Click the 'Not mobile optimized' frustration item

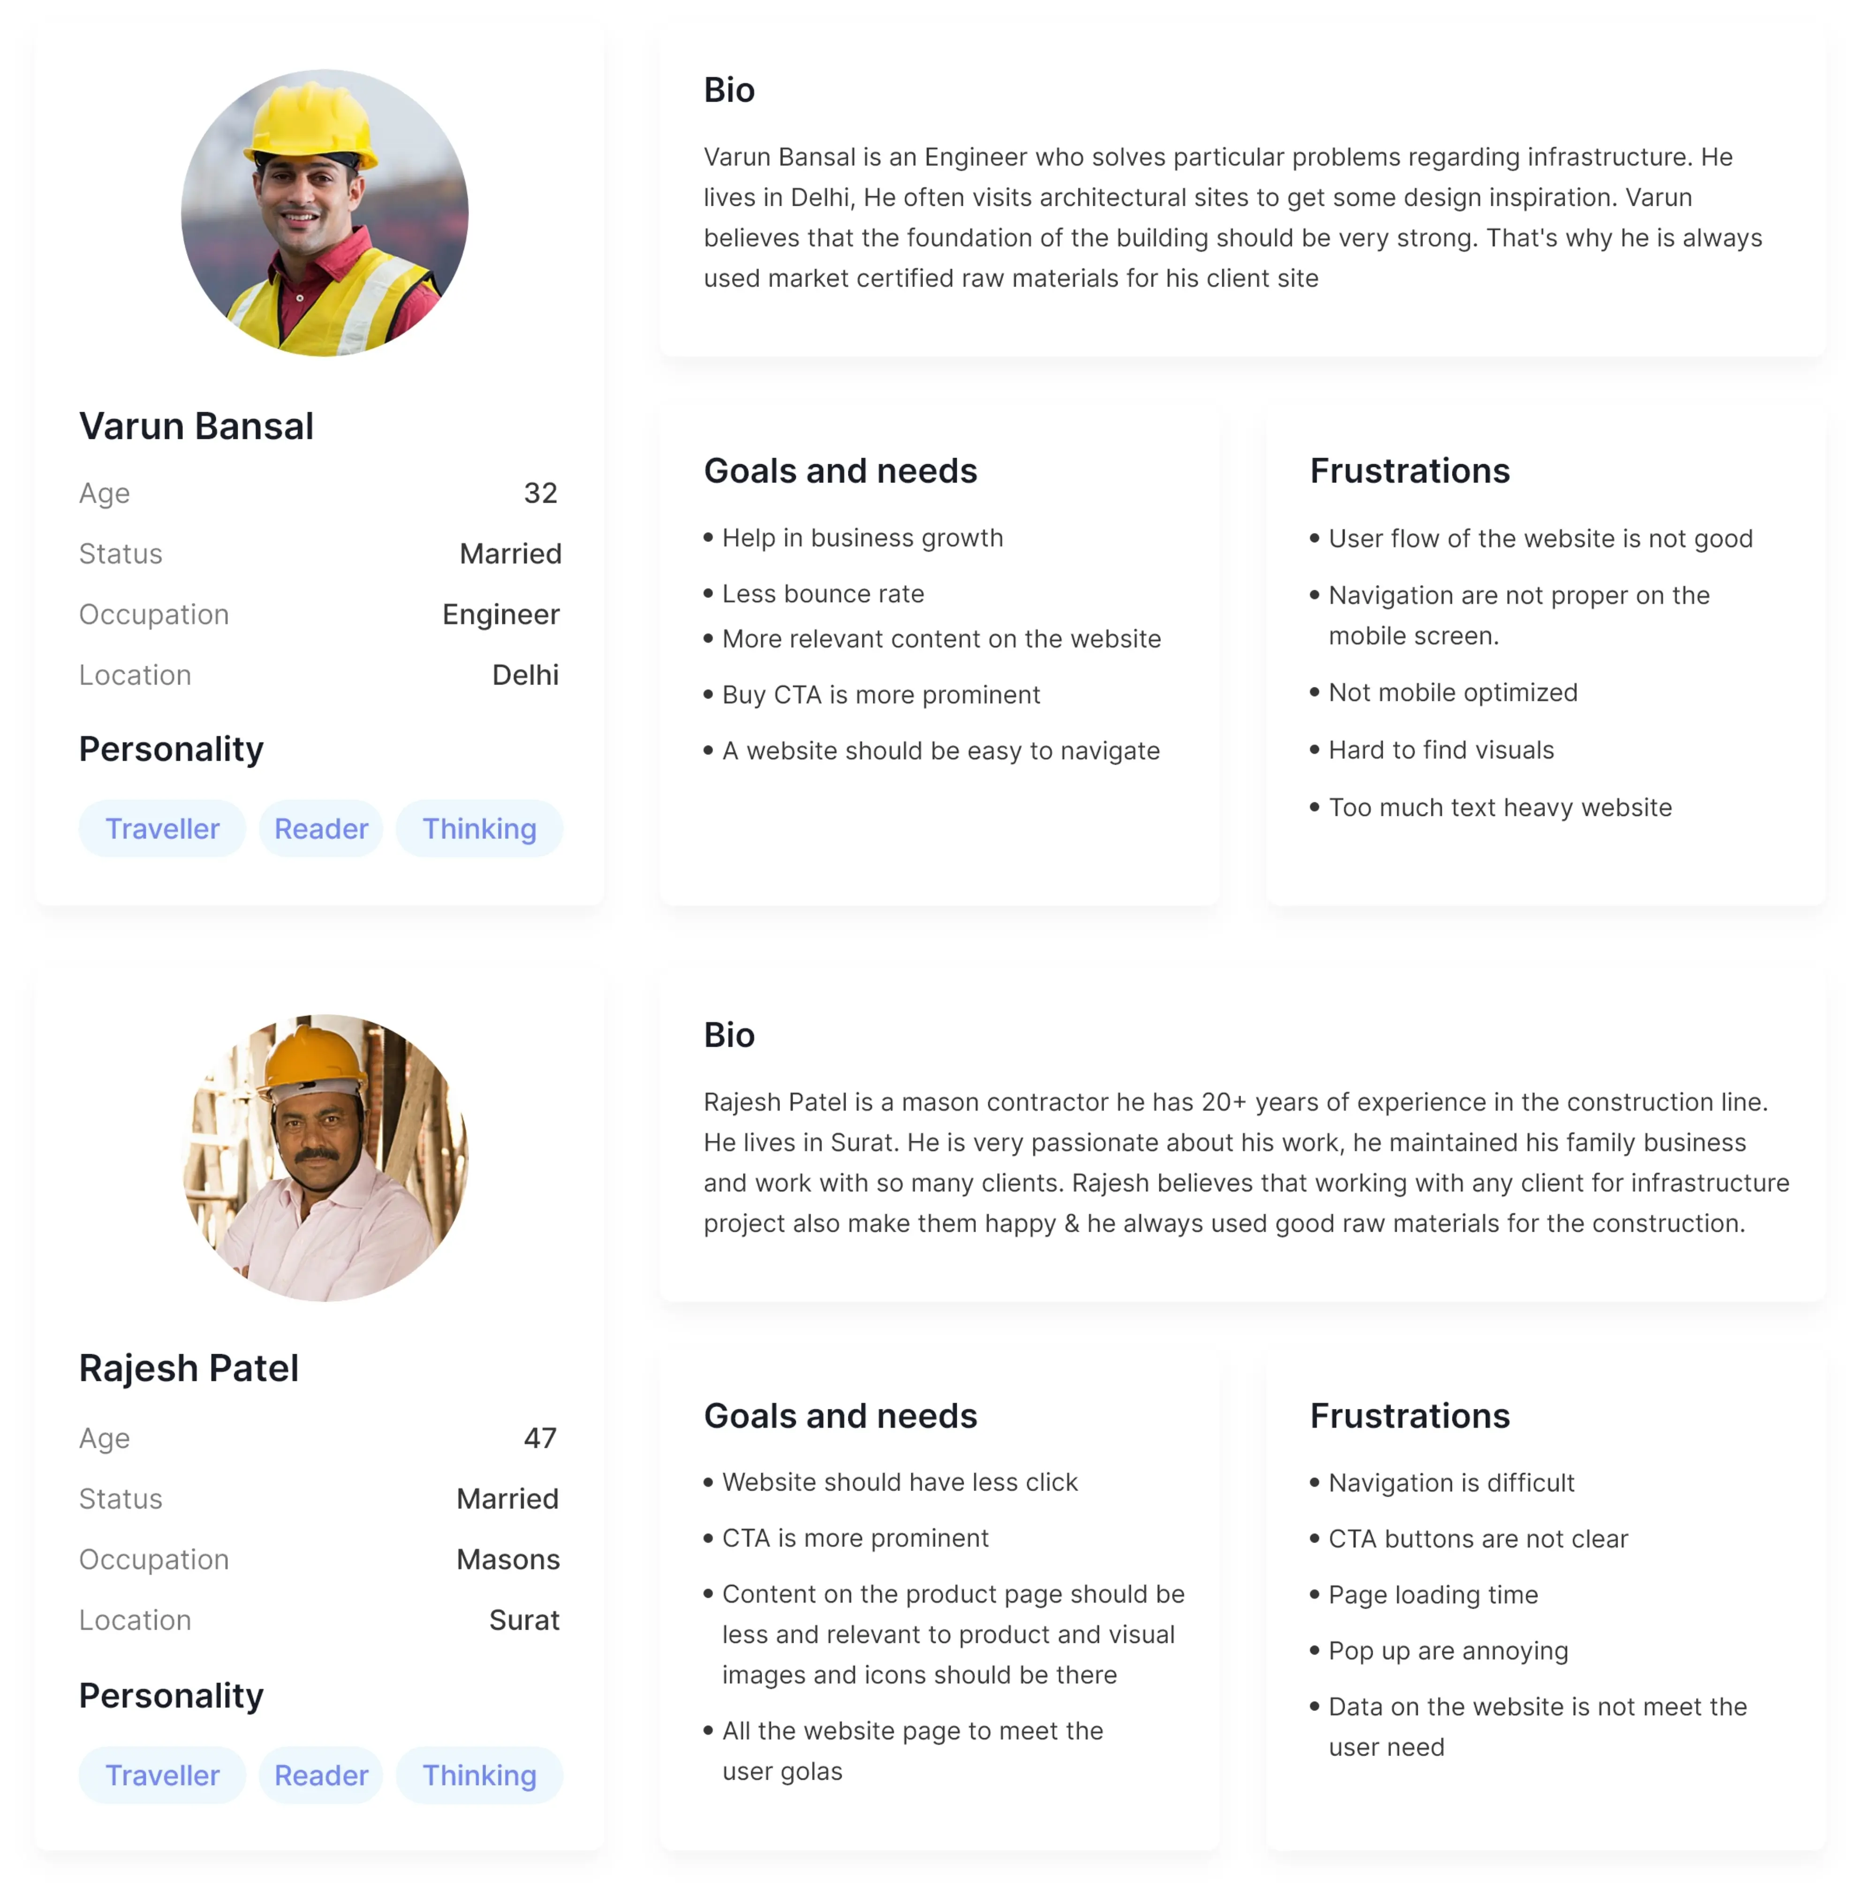1444,693
